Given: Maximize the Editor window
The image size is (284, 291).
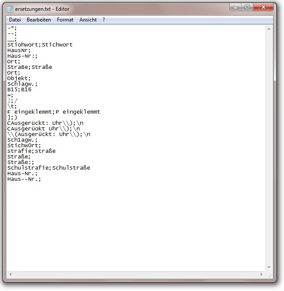Looking at the screenshot, I should tap(248, 7).
